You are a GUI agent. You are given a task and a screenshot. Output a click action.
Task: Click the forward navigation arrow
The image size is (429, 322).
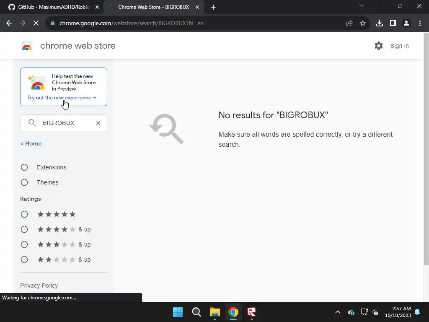coord(23,23)
